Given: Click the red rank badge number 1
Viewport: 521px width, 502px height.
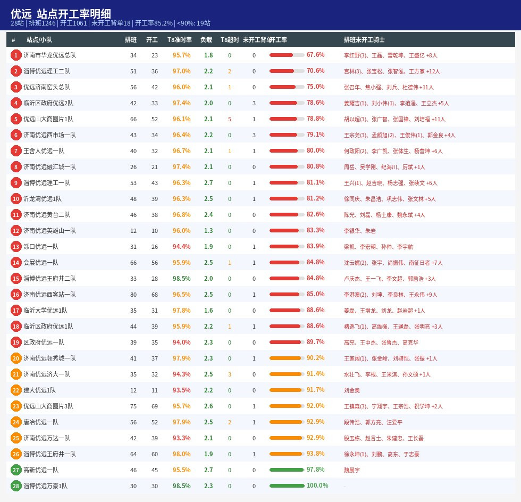Looking at the screenshot, I should point(15,55).
